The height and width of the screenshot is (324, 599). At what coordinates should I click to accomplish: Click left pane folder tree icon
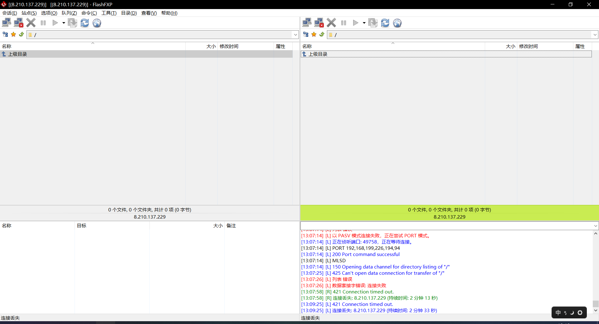coord(5,34)
